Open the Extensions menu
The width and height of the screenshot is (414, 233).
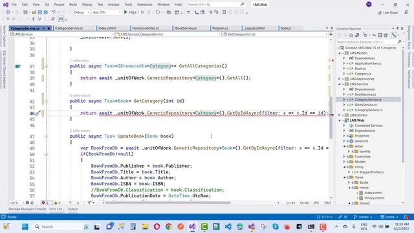[145, 5]
